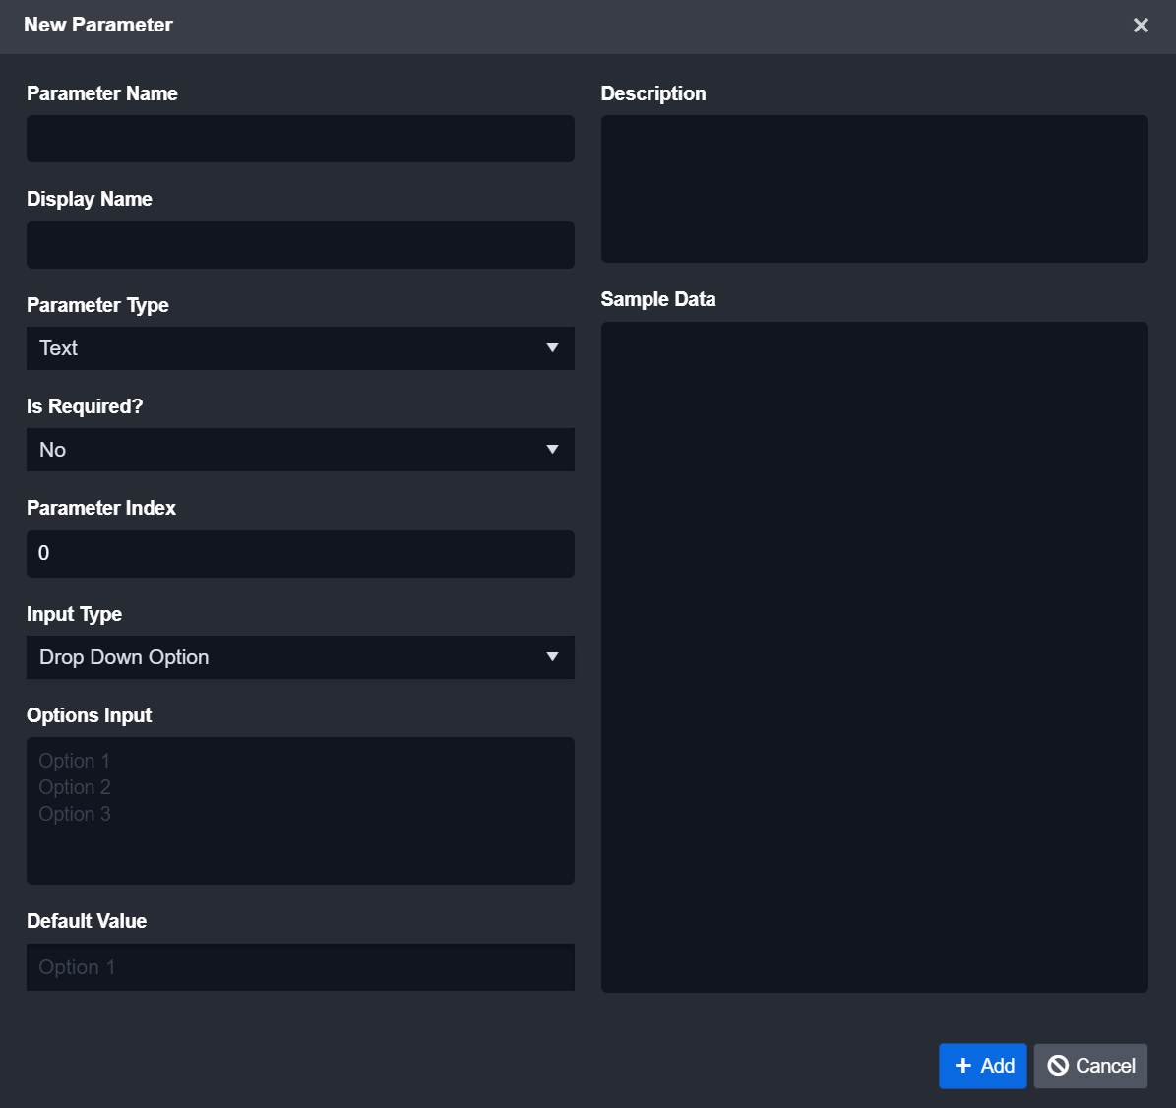Screen dimensions: 1176x1108
Task: Click the Is Required? label
Action: [85, 406]
